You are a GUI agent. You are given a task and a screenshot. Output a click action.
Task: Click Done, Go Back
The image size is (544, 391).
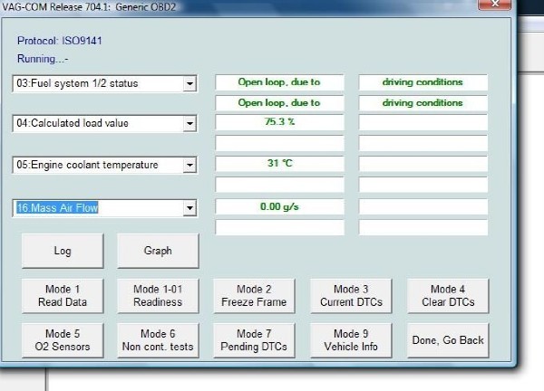(448, 340)
